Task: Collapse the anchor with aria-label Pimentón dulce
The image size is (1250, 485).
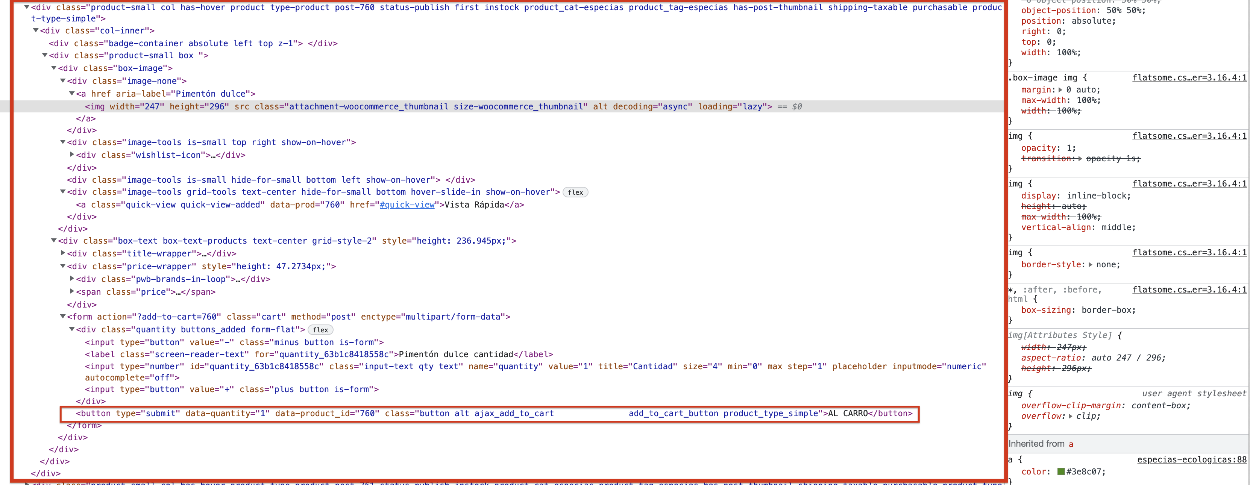Action: (72, 93)
